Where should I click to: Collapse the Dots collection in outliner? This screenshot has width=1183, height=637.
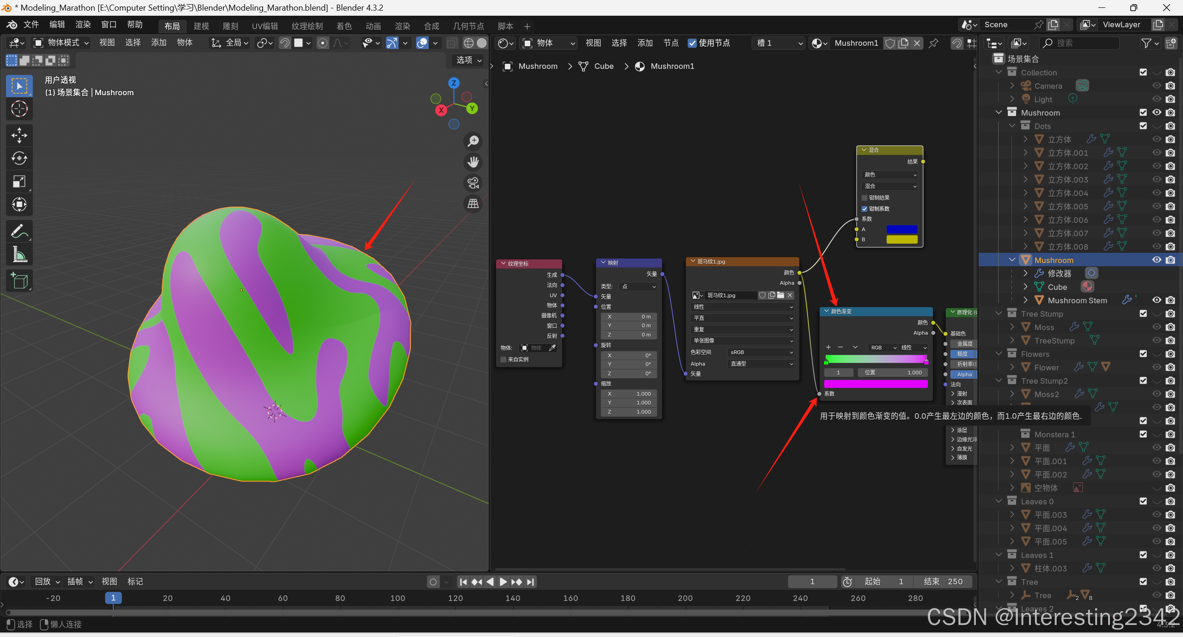[1012, 126]
